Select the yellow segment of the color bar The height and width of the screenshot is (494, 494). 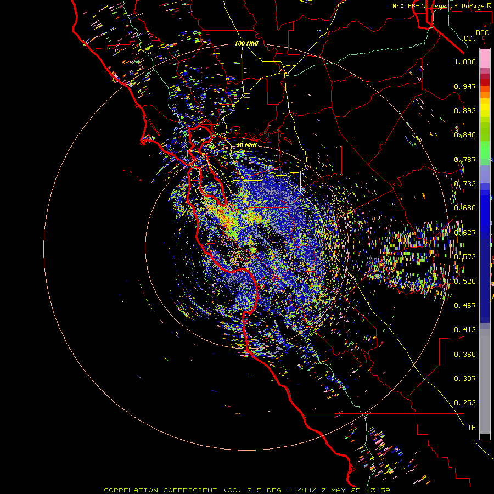pyautogui.click(x=485, y=107)
